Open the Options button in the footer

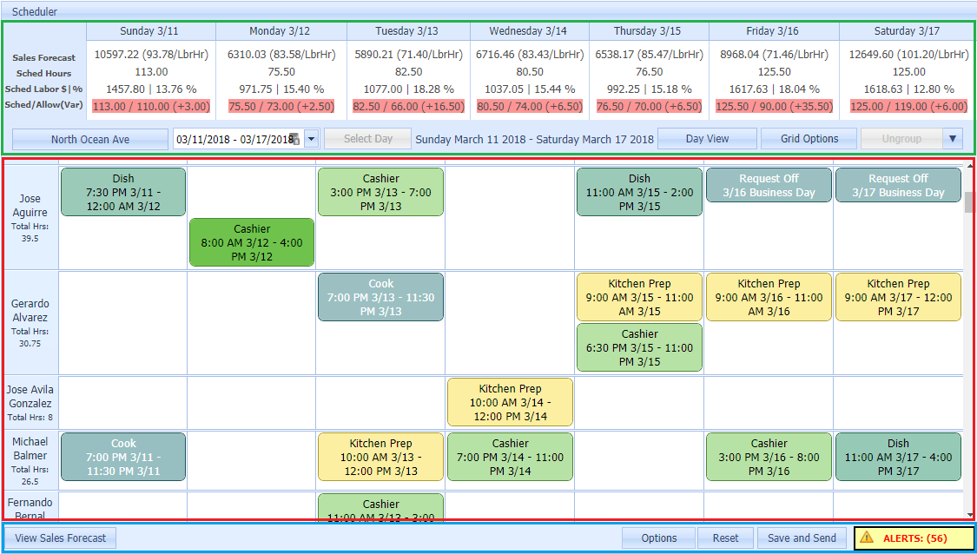coord(658,538)
